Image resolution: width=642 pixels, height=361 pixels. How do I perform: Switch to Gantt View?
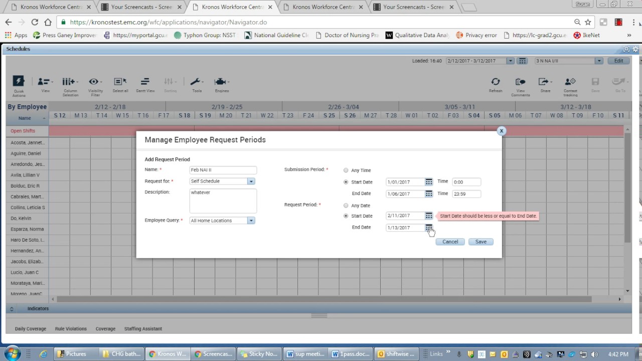click(x=145, y=82)
